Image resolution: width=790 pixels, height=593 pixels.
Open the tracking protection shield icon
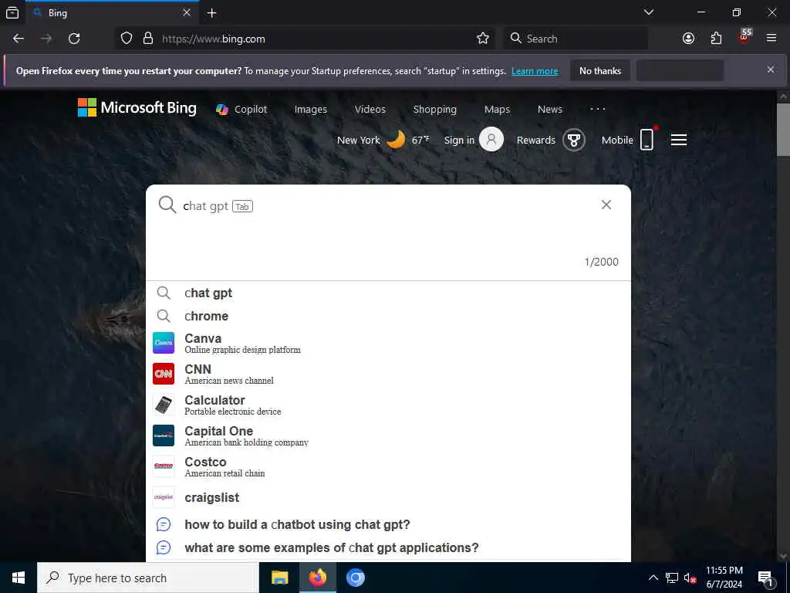pos(127,39)
